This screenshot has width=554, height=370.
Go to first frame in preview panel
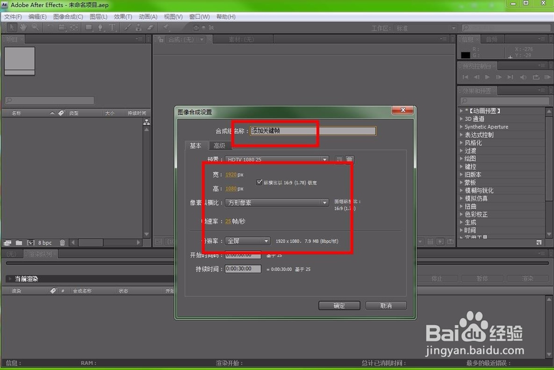[x=465, y=77]
